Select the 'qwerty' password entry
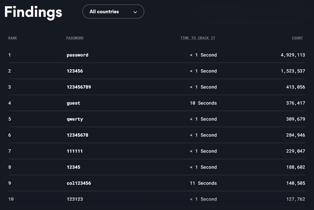The height and width of the screenshot is (210, 314). 75,119
